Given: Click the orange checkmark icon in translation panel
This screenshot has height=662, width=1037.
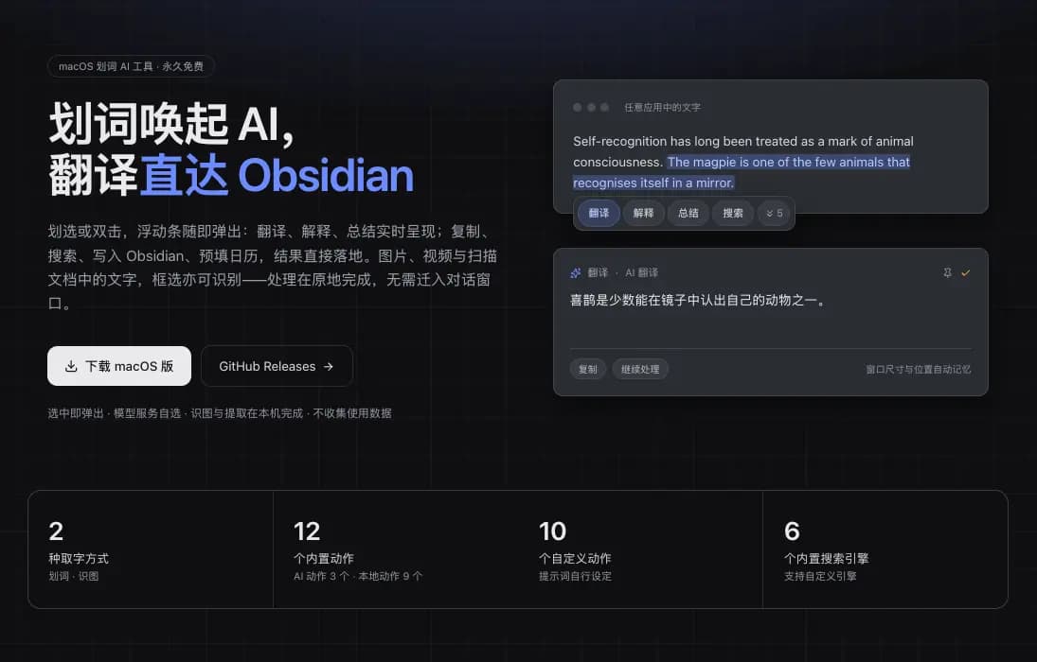Looking at the screenshot, I should point(966,272).
